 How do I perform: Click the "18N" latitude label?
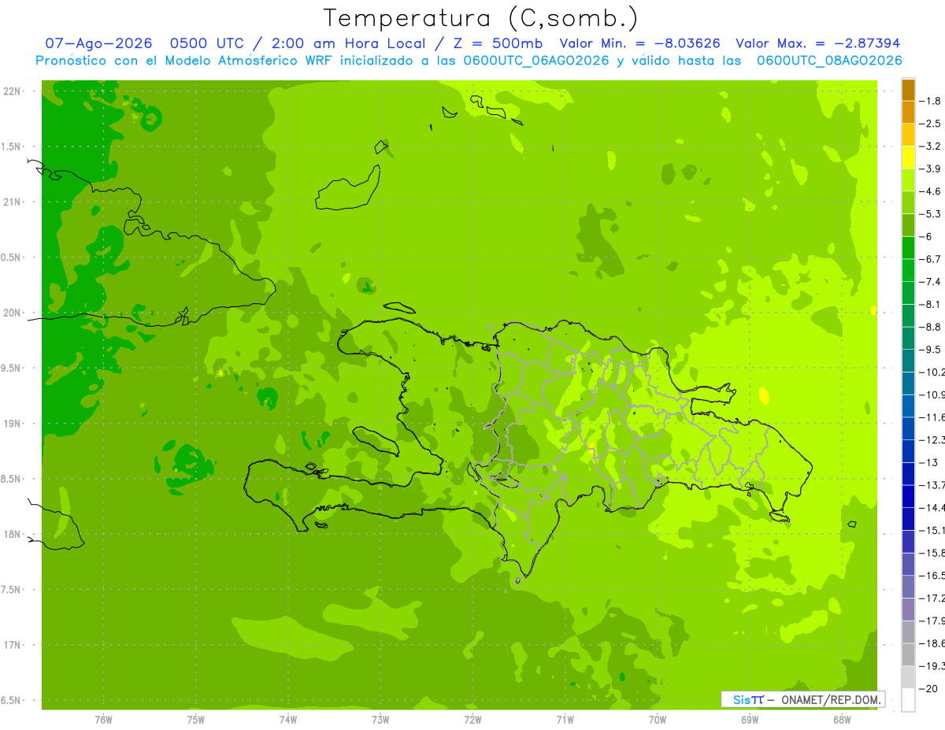(13, 534)
